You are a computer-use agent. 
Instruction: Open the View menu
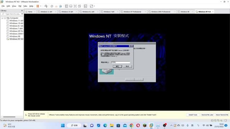coord(14,6)
